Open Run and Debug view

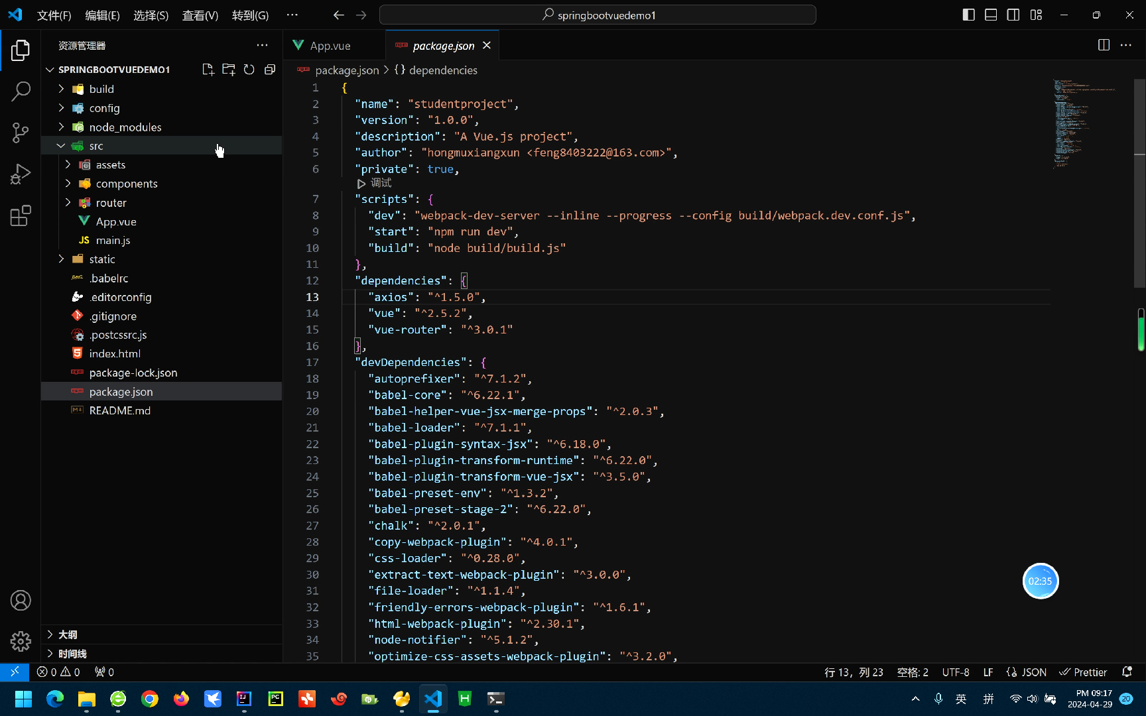click(x=21, y=174)
